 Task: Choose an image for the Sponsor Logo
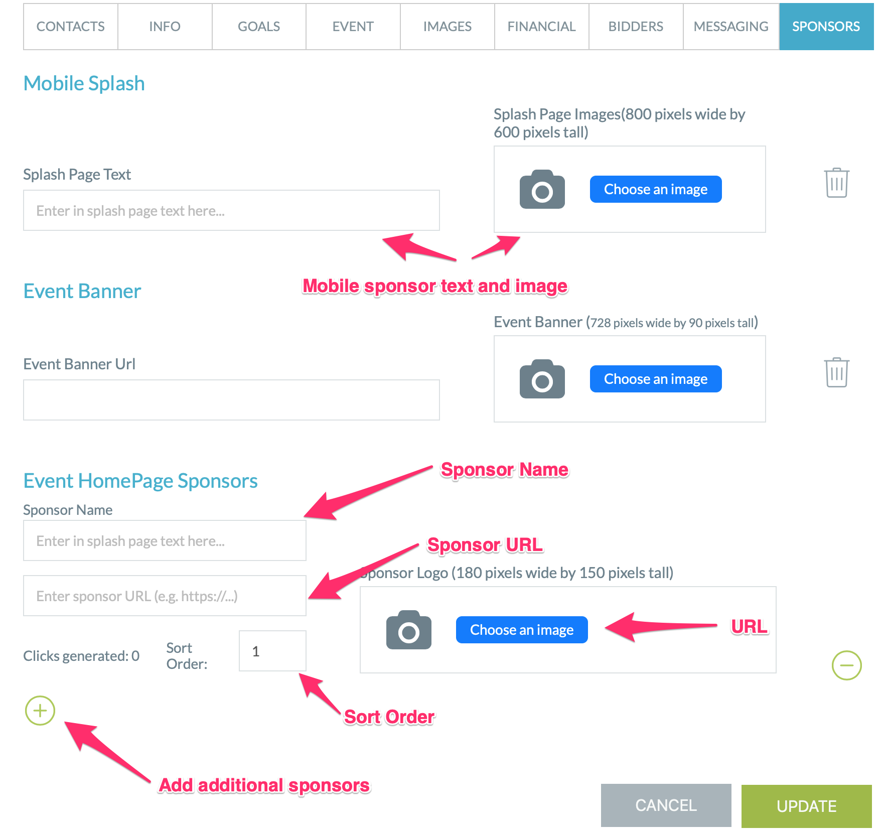[x=522, y=630]
